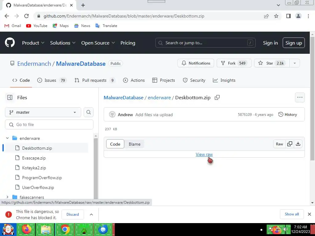
Task: Open Maps bookmark
Action: (x=61, y=26)
